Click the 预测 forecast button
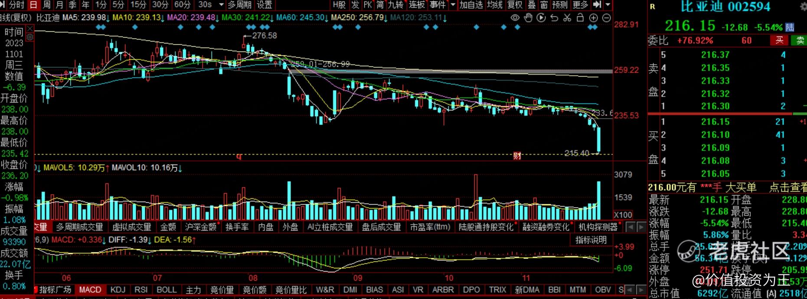The height and width of the screenshot is (299, 807). point(560,5)
